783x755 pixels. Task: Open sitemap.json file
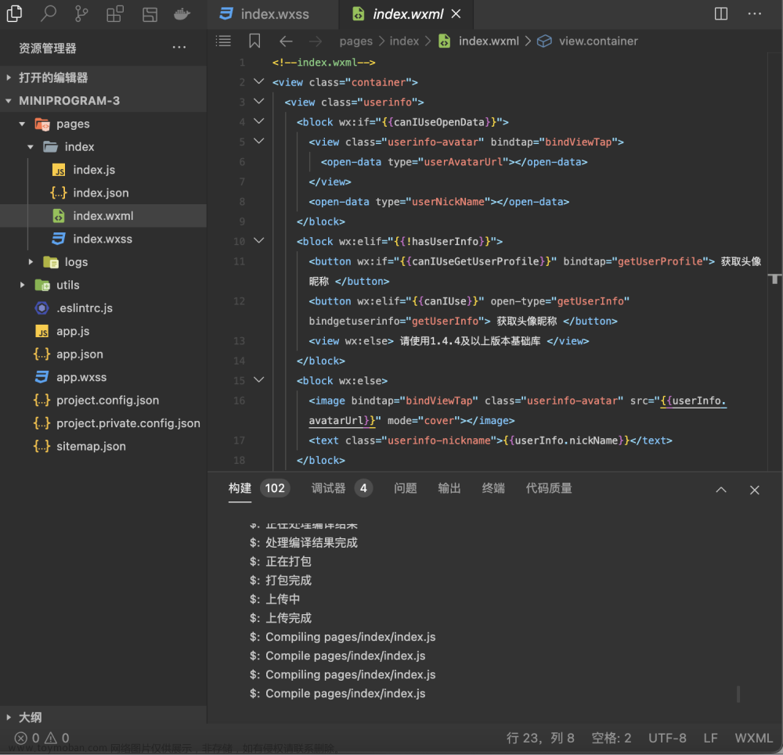coord(103,446)
